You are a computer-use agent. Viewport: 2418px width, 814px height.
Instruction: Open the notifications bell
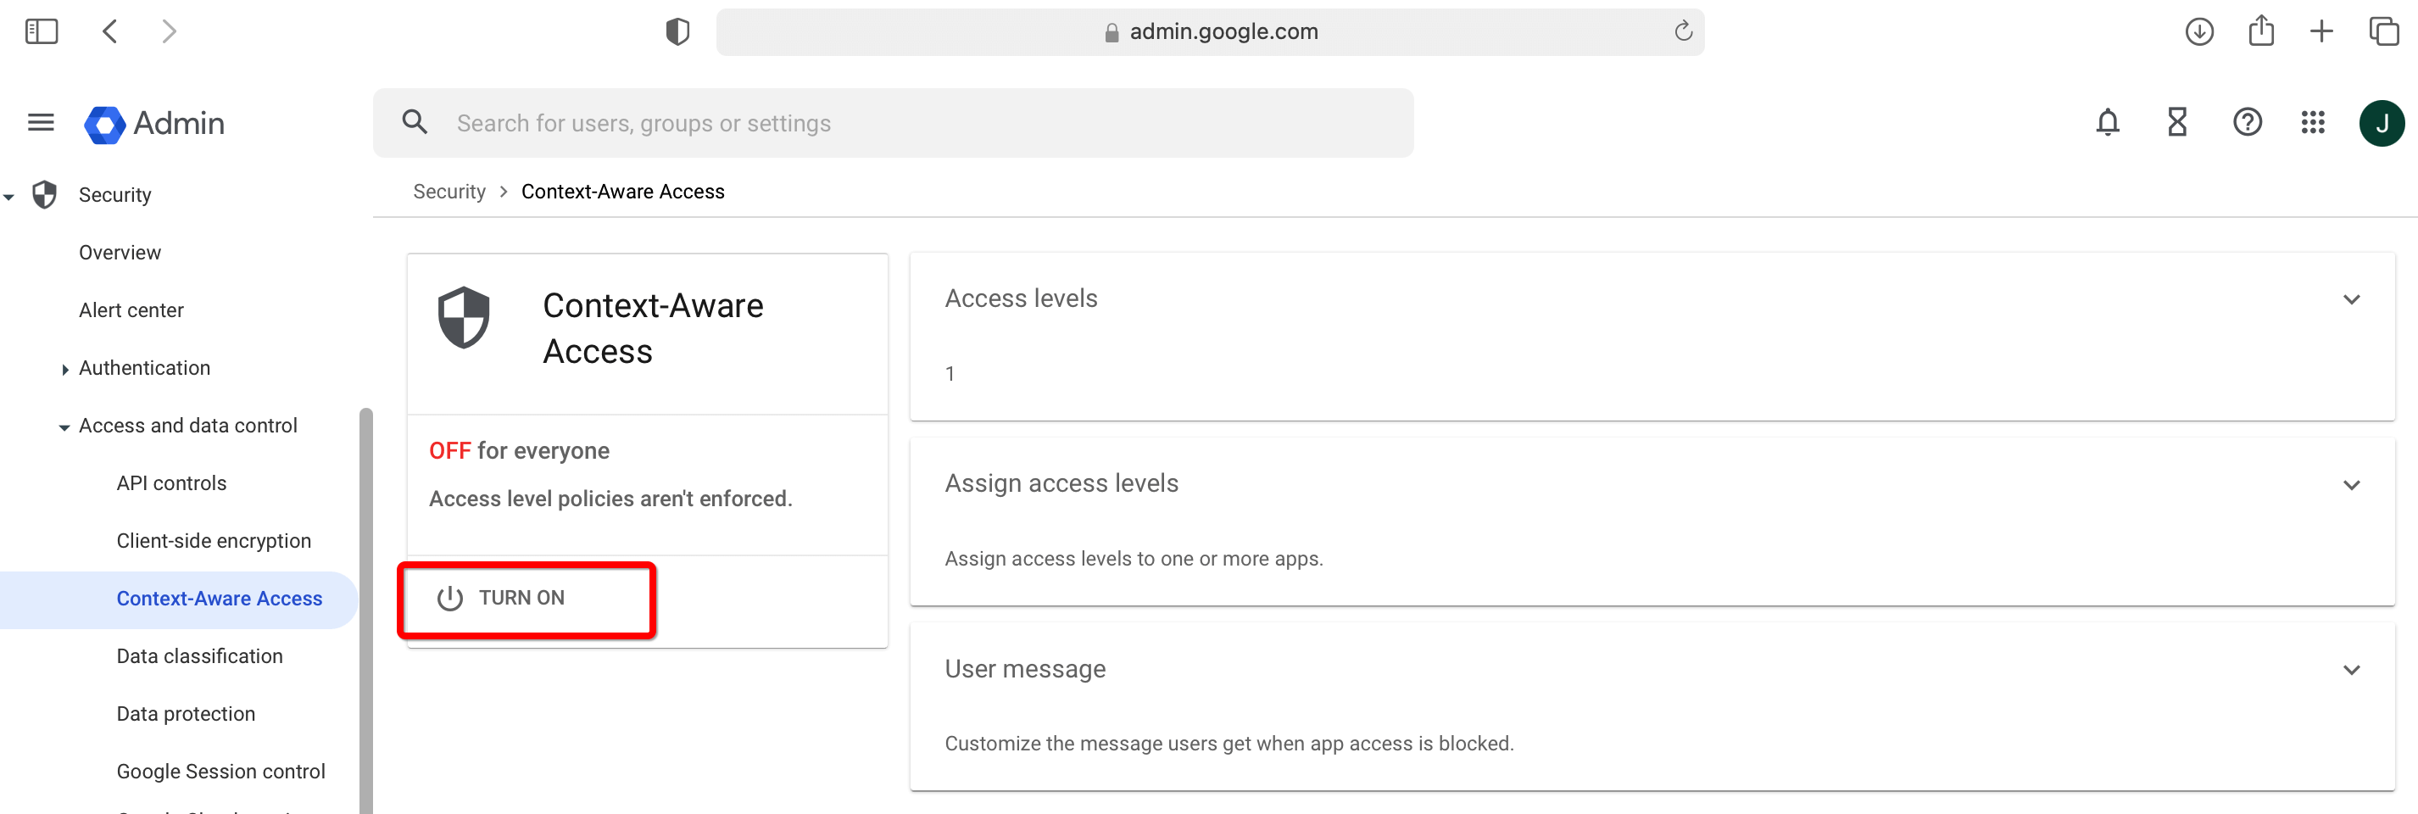(2108, 122)
